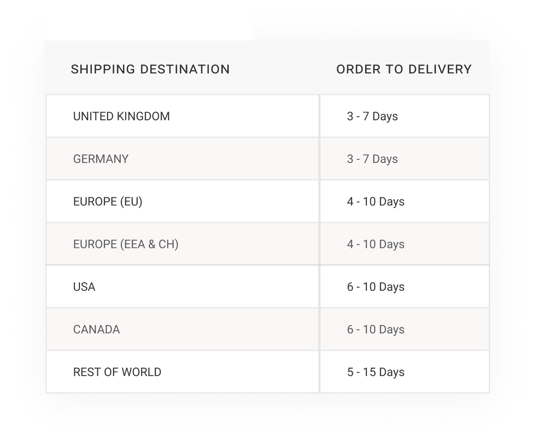The image size is (535, 443).
Task: Click the 5 - 15 Days delivery cell
Action: pyautogui.click(x=405, y=372)
